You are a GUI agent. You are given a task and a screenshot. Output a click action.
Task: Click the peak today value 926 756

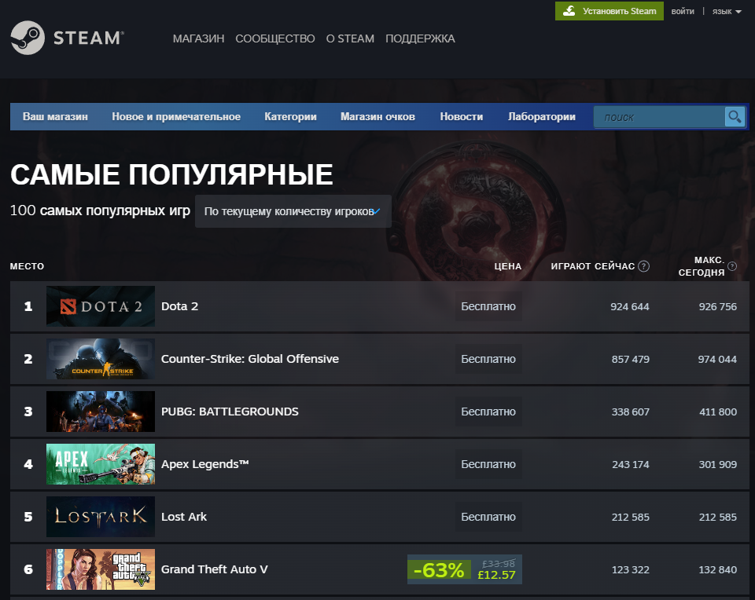click(x=717, y=307)
